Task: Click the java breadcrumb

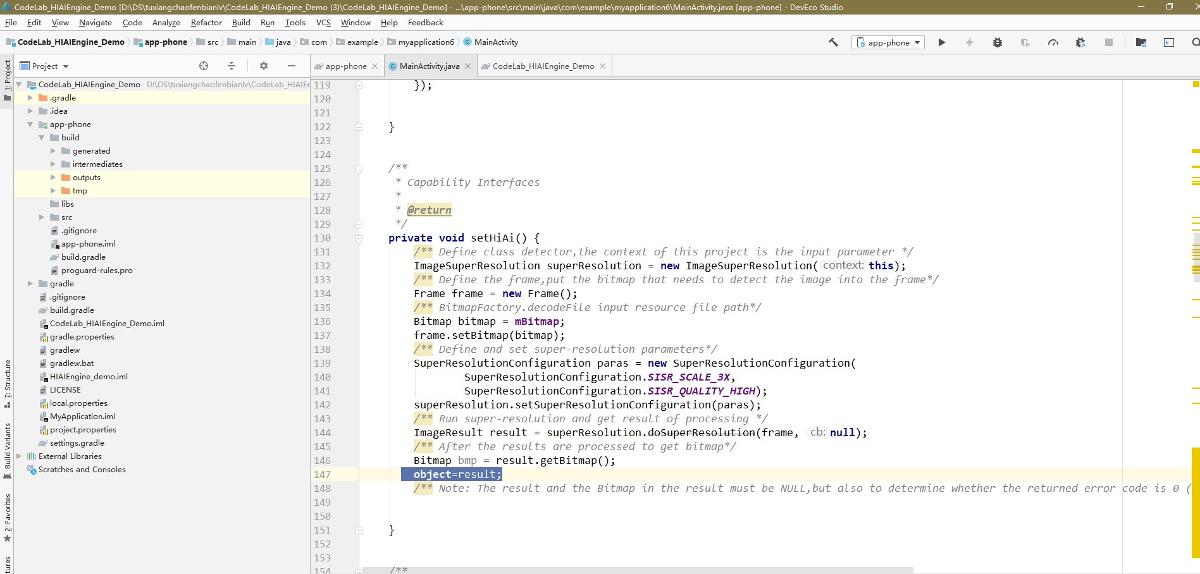Action: (x=278, y=42)
